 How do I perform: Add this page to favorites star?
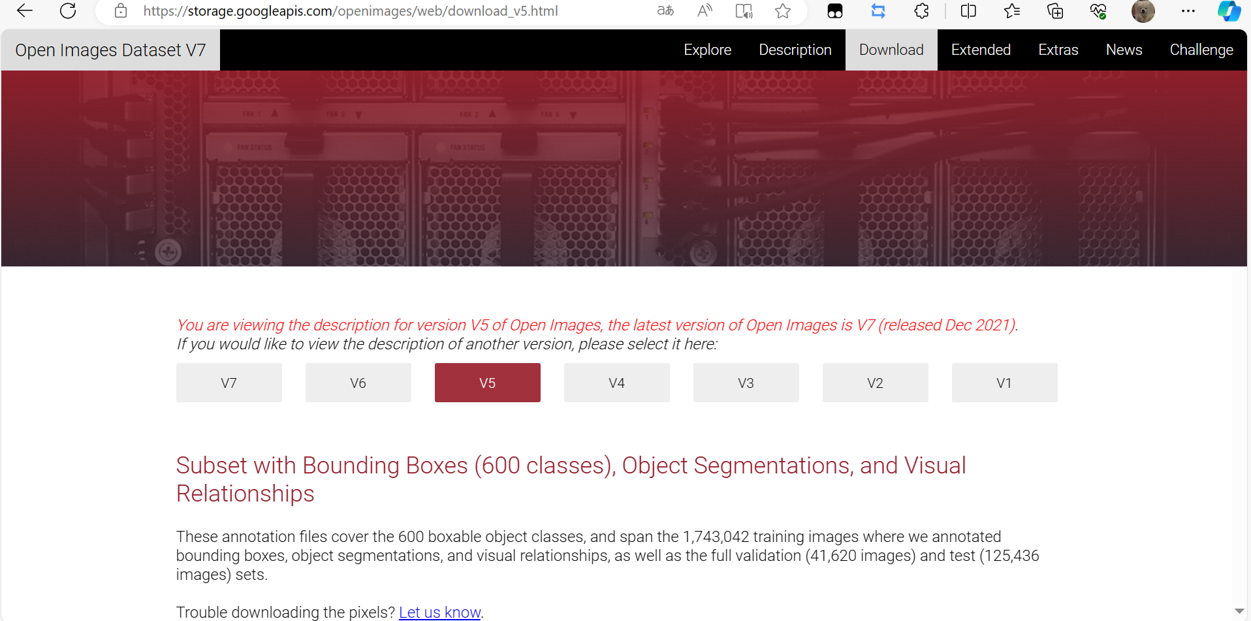click(783, 10)
